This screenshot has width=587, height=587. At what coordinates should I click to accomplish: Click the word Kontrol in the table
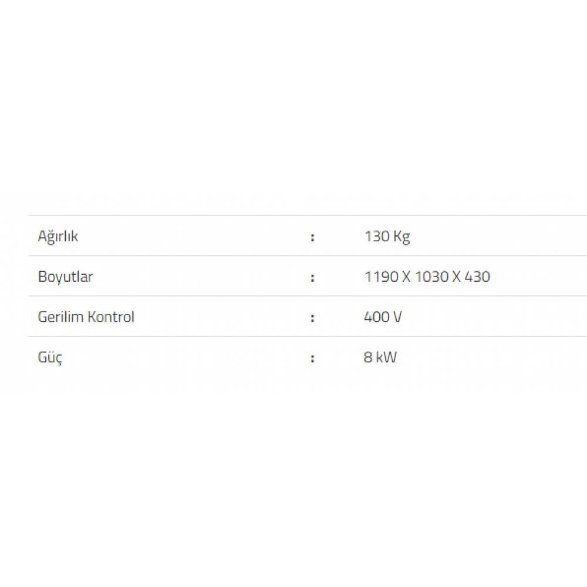[x=110, y=318]
